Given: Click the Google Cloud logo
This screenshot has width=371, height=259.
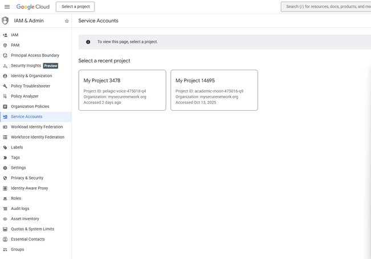Looking at the screenshot, I should pos(33,7).
